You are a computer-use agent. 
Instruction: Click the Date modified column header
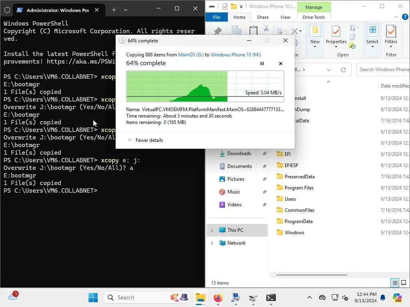click(394, 86)
